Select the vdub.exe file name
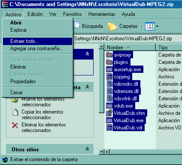The height and width of the screenshot is (165, 182). tap(124, 106)
